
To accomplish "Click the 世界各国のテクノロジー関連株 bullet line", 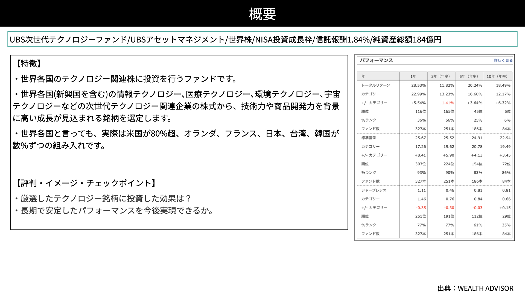I will (126, 79).
